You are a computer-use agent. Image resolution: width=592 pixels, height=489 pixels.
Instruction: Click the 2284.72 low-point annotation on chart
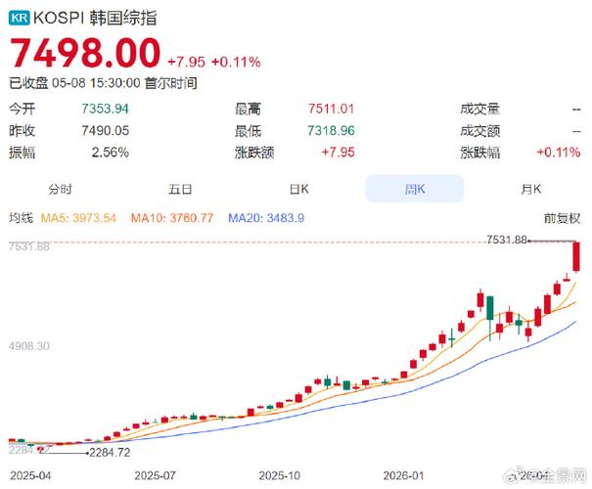[x=110, y=453]
